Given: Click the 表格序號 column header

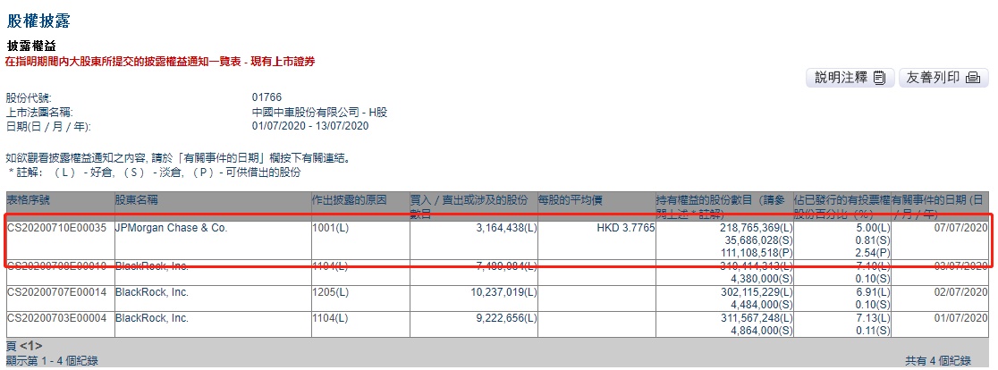Looking at the screenshot, I should (28, 201).
